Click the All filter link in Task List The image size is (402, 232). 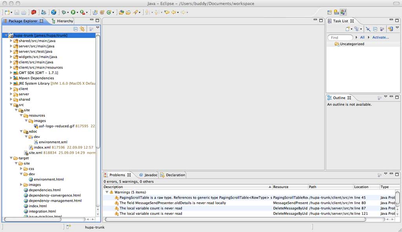pyautogui.click(x=362, y=38)
